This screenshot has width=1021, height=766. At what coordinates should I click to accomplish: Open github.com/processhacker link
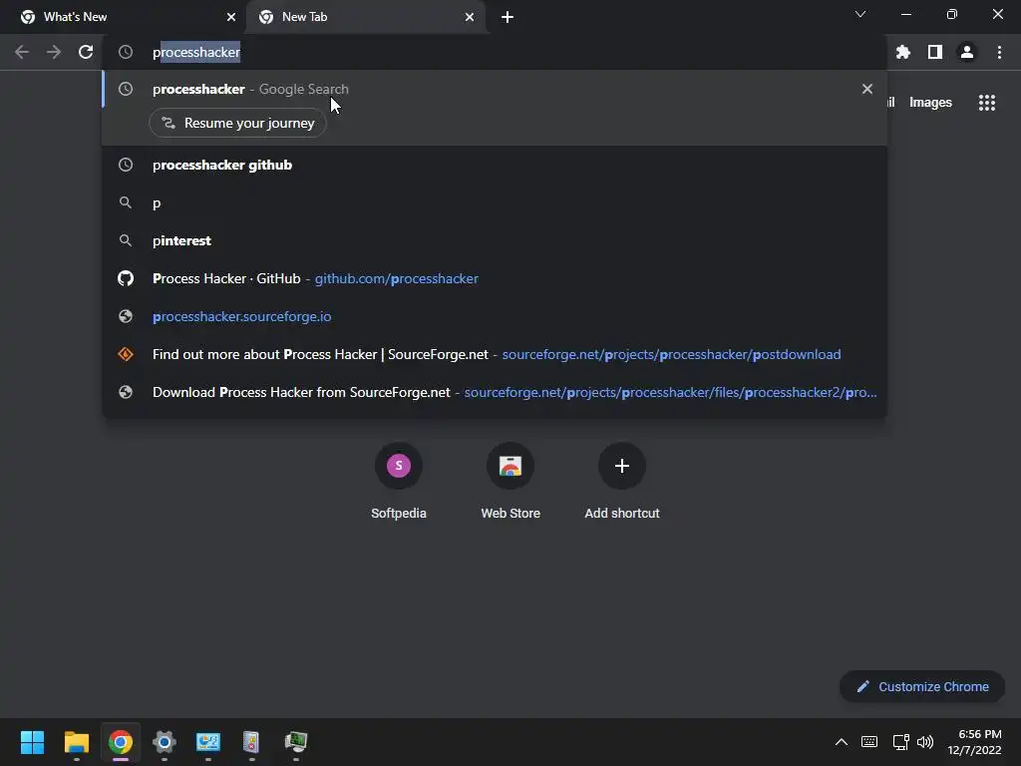(397, 279)
